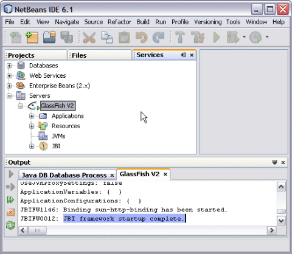This screenshot has width=292, height=254.
Task: Expand the JBI node
Action: [32, 146]
